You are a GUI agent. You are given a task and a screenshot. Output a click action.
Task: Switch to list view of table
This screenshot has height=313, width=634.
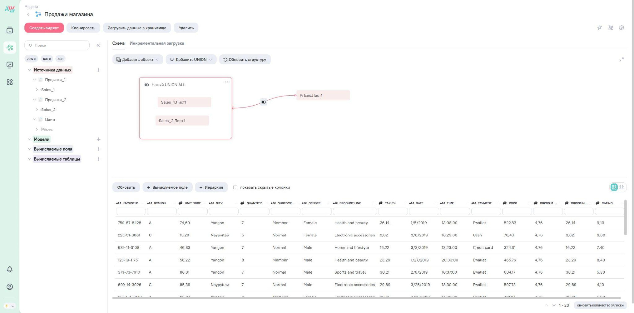click(x=622, y=187)
